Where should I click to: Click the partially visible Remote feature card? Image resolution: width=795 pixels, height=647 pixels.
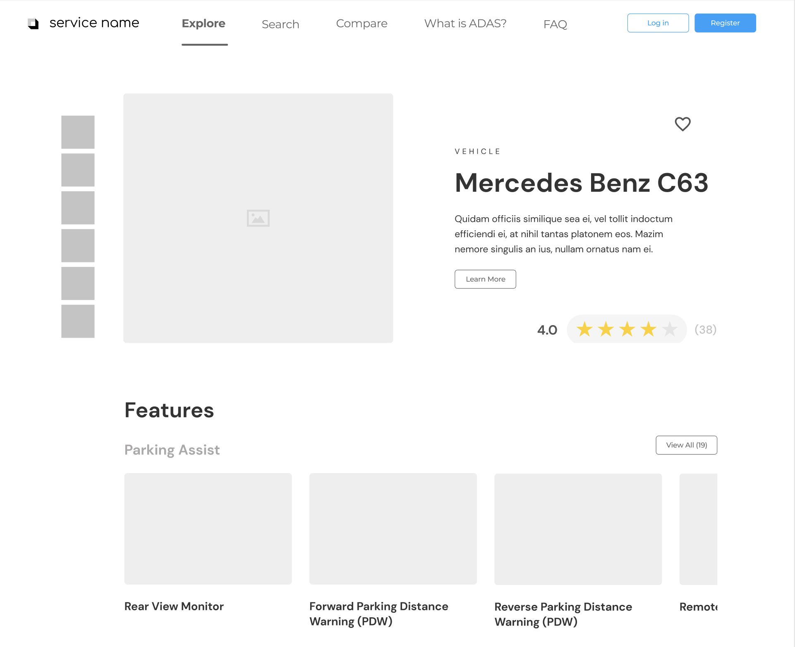click(x=698, y=529)
